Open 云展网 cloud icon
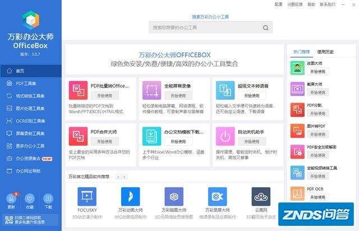The height and width of the screenshot is (231, 359). click(261, 196)
